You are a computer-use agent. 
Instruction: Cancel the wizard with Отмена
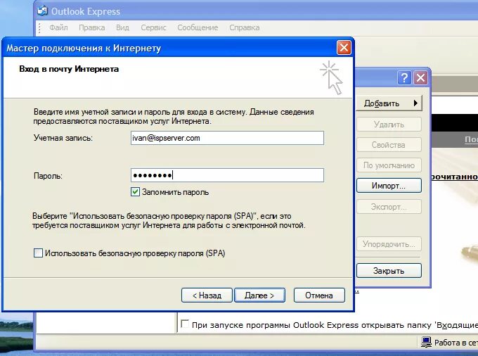click(x=319, y=295)
